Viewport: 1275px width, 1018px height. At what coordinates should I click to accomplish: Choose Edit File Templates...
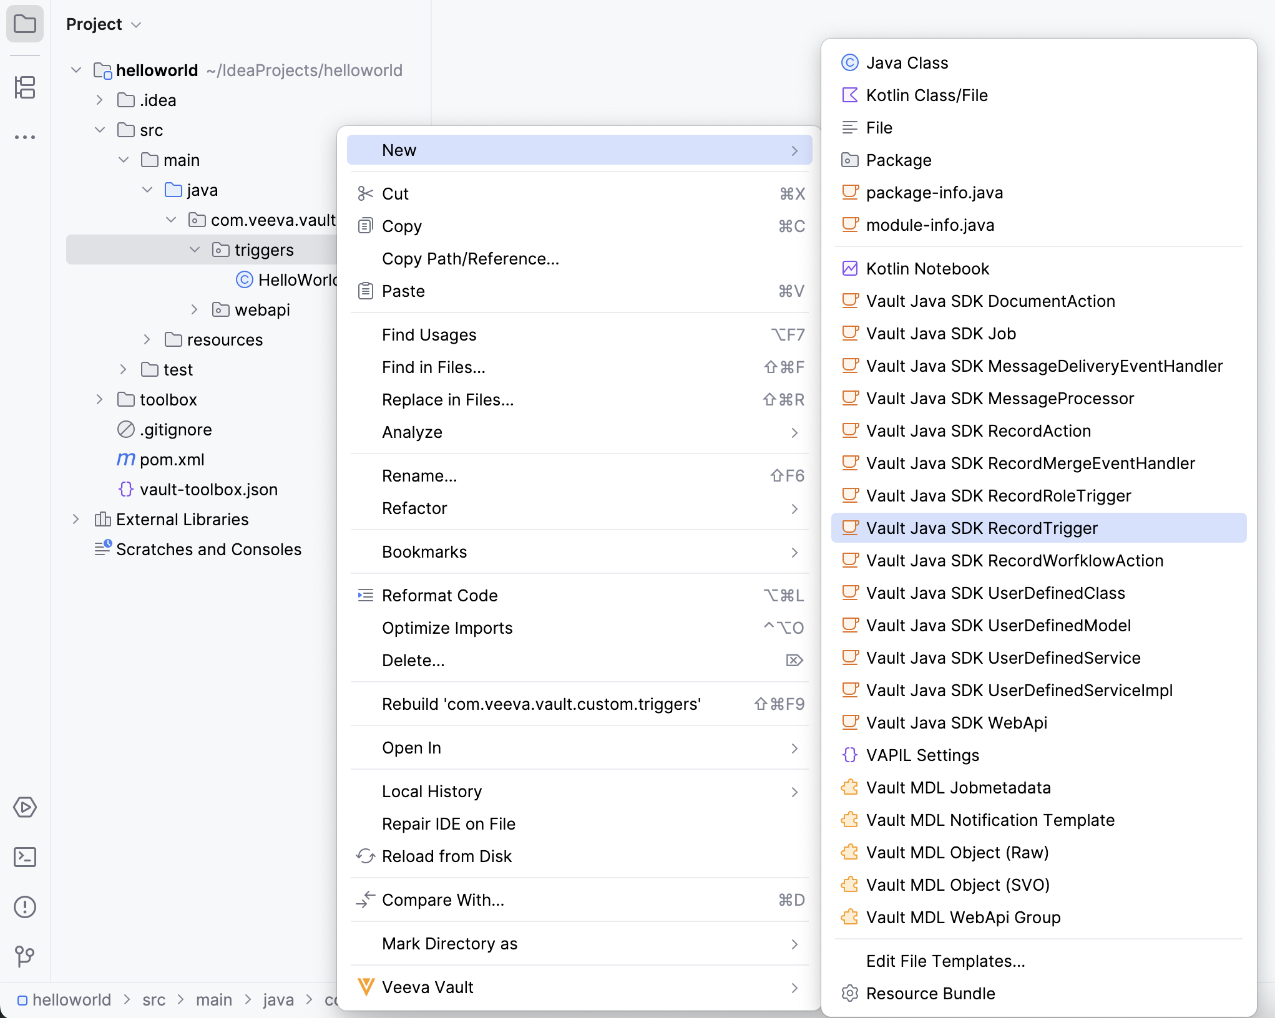pyautogui.click(x=1038, y=961)
